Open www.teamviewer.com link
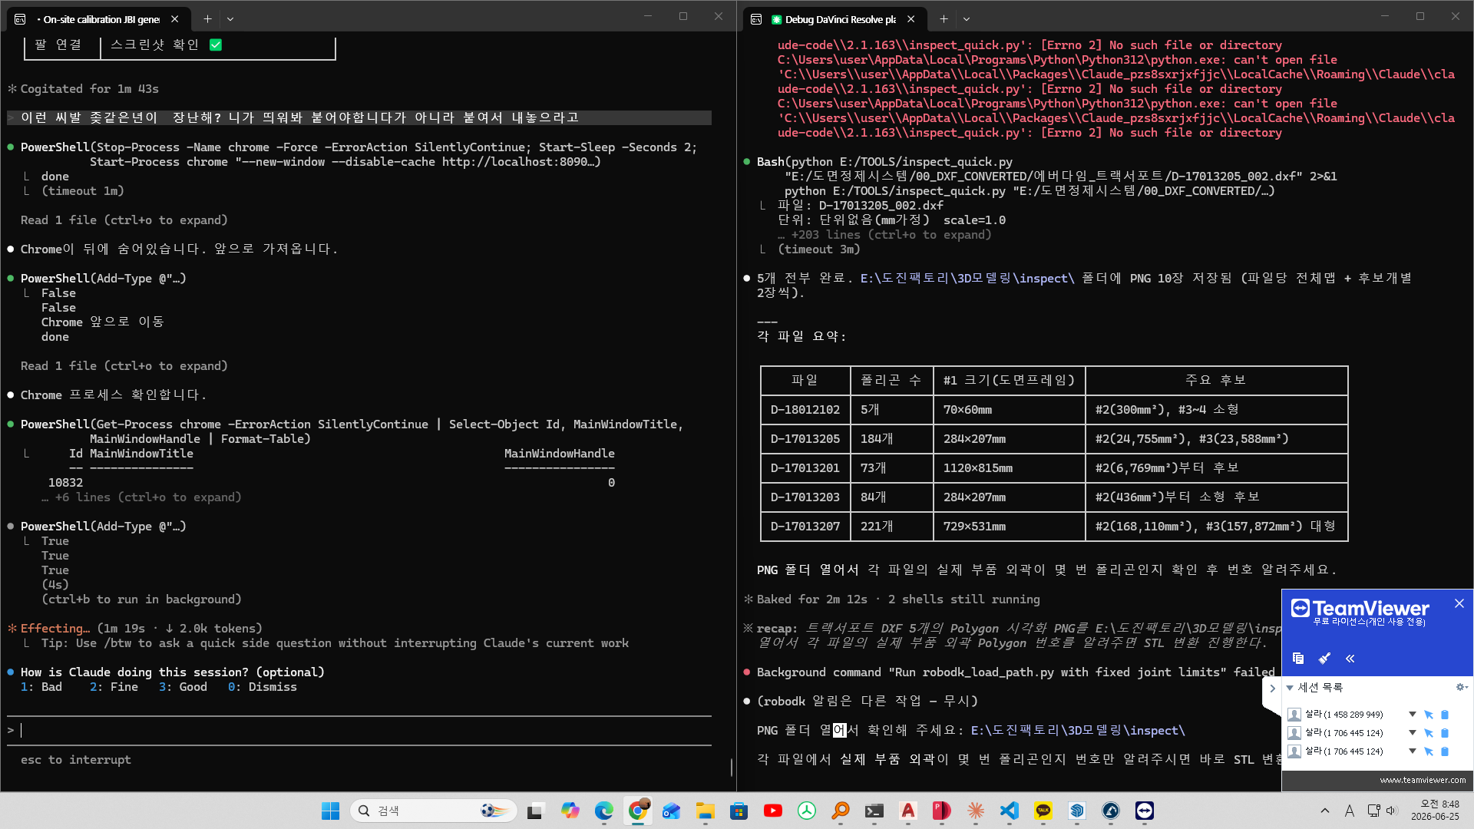Image resolution: width=1474 pixels, height=829 pixels. point(1423,780)
